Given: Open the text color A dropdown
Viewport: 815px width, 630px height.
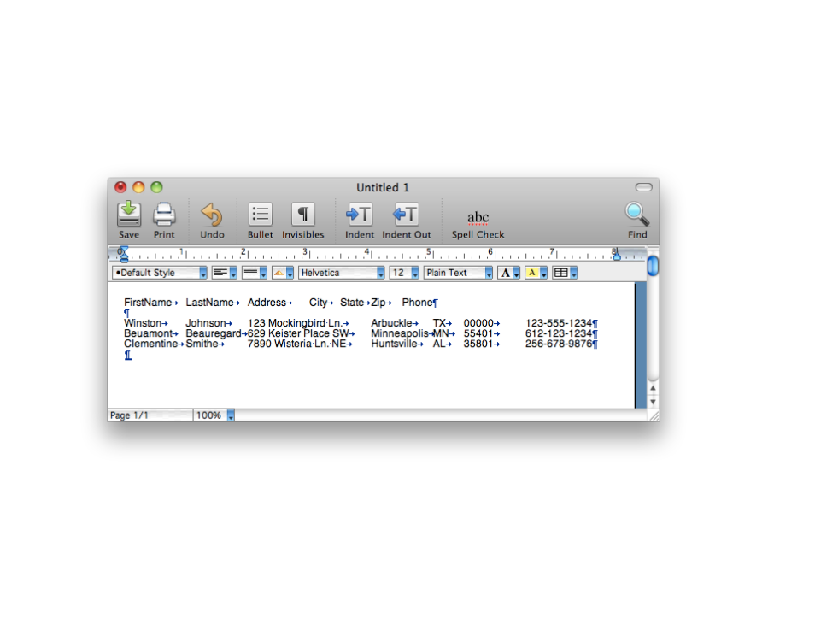Looking at the screenshot, I should tap(509, 273).
